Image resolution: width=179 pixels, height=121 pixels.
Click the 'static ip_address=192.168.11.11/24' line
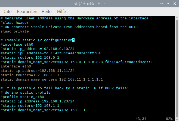pos(38,71)
